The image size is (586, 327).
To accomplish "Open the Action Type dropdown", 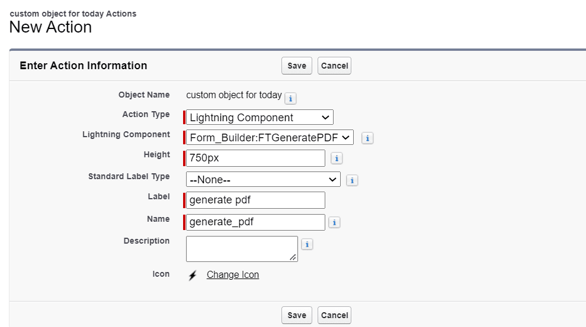I will (260, 117).
